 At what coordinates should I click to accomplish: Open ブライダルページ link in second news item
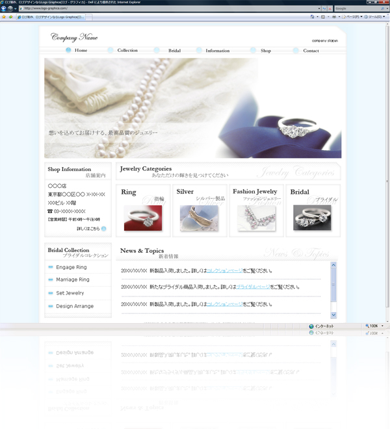pyautogui.click(x=253, y=287)
